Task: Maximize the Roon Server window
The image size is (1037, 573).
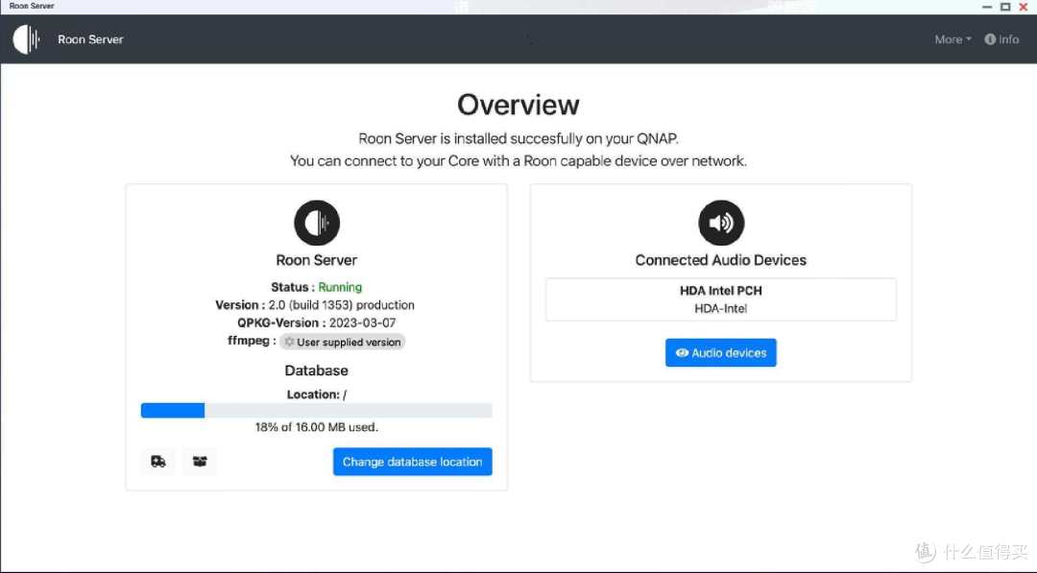Action: click(x=1005, y=7)
